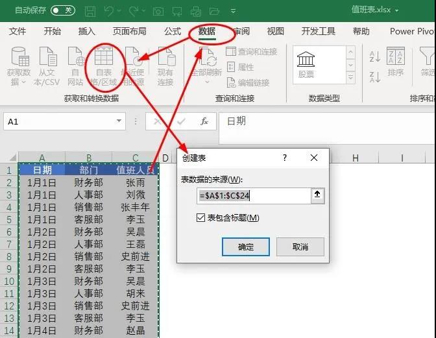Click cell containing 胡来

coord(135,293)
